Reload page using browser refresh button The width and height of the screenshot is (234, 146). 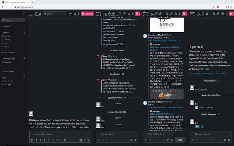click(11, 7)
